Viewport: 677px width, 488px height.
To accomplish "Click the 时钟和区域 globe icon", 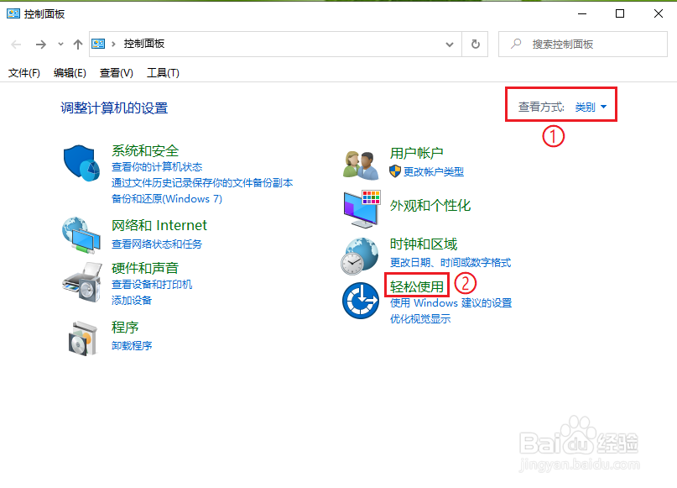I will click(x=360, y=254).
